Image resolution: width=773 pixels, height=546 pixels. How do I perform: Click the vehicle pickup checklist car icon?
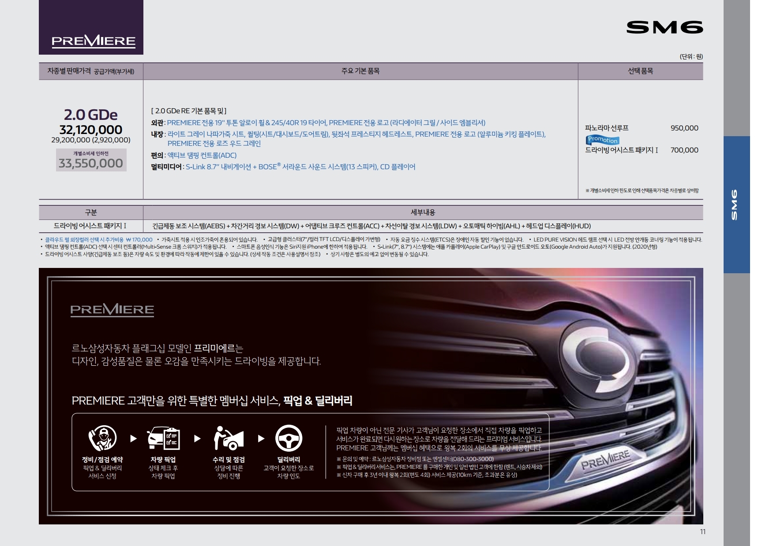(x=164, y=438)
